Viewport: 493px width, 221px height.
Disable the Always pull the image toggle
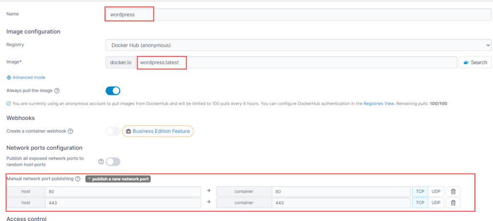coord(113,91)
